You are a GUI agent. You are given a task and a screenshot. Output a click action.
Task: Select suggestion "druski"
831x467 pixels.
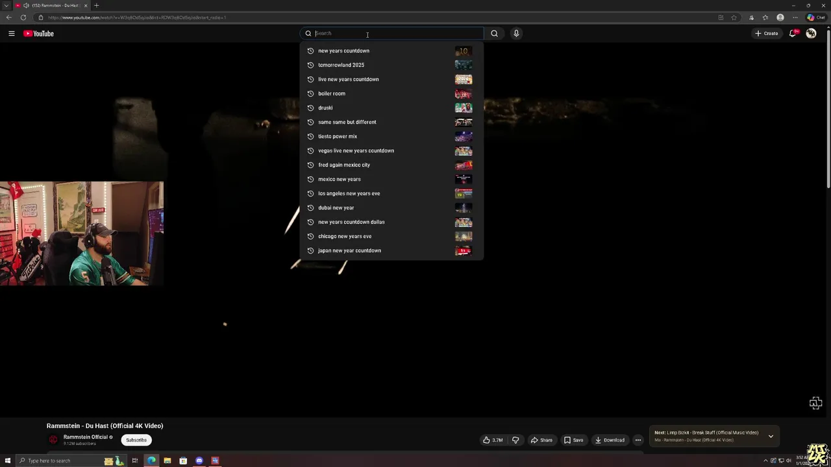click(x=391, y=108)
